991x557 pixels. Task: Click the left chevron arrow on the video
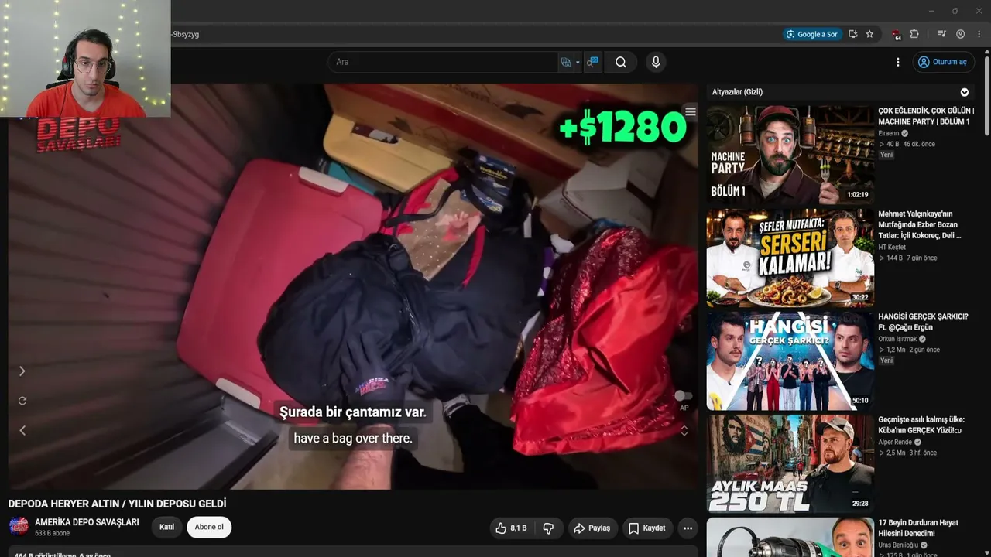click(x=22, y=430)
